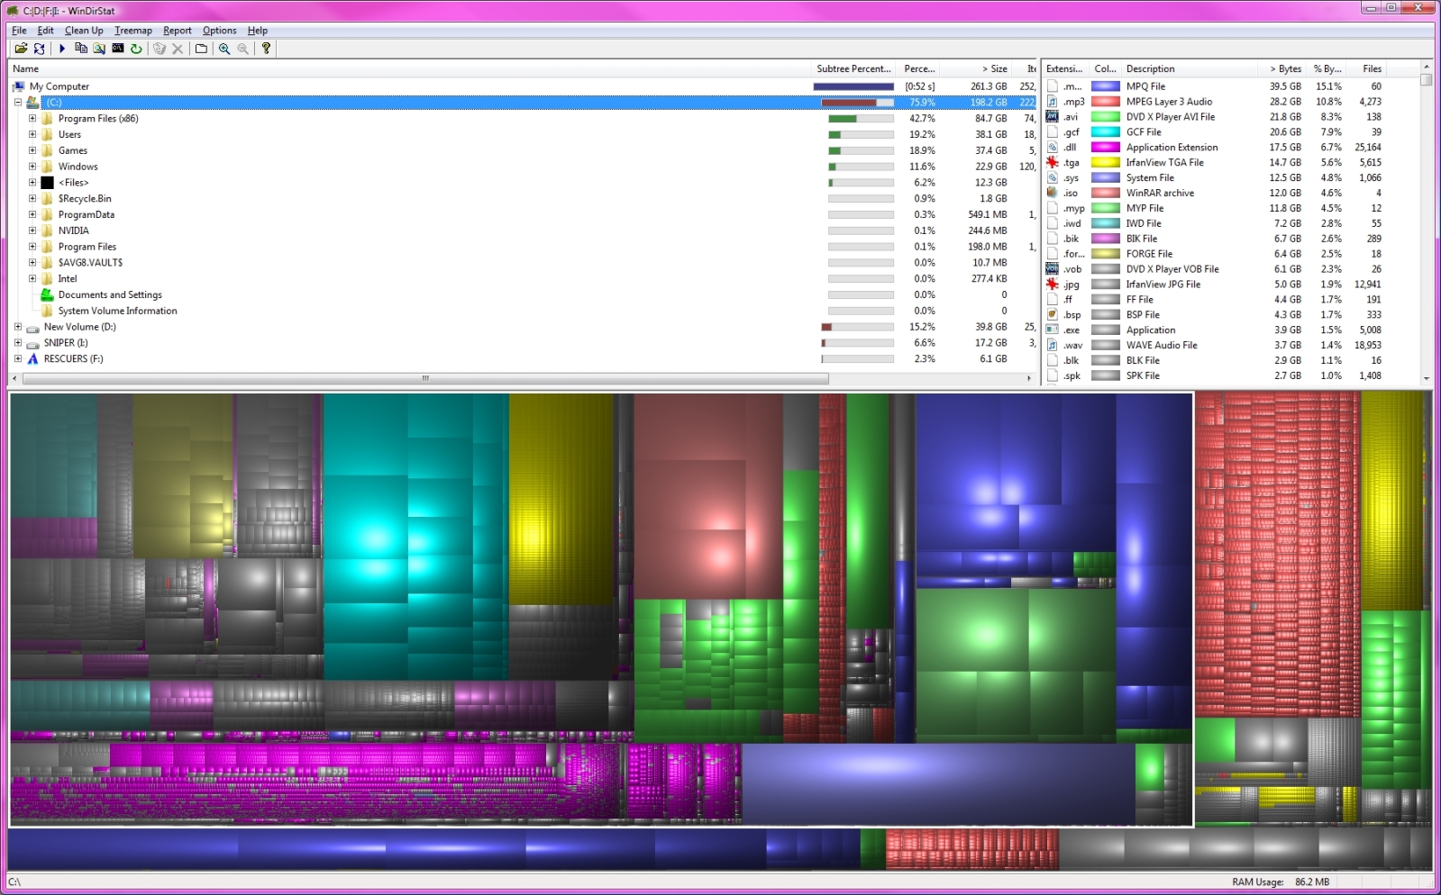Expand the Games folder node
The image size is (1441, 895).
point(32,151)
